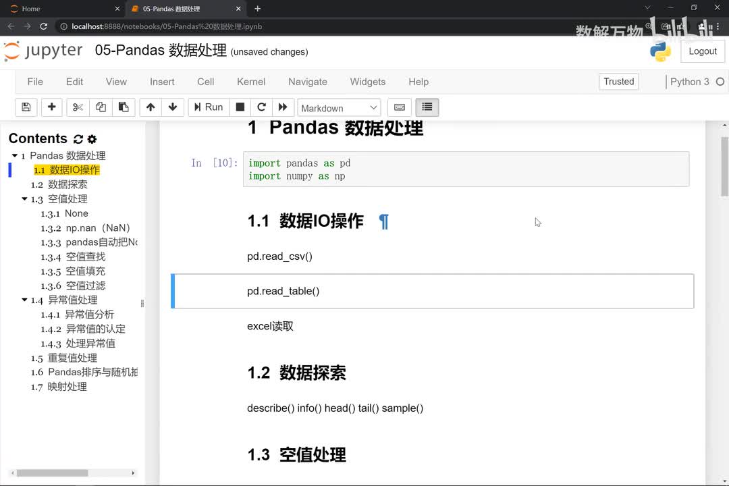Go to 1.3.6 空值过滤 in contents

tap(73, 286)
